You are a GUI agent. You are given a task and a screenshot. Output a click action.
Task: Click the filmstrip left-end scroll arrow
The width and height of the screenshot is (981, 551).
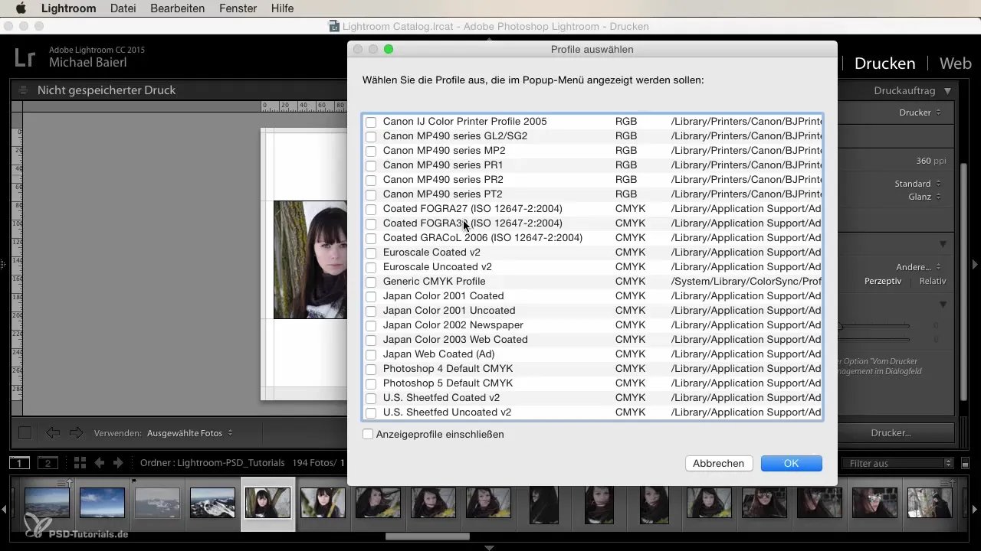pyautogui.click(x=5, y=509)
